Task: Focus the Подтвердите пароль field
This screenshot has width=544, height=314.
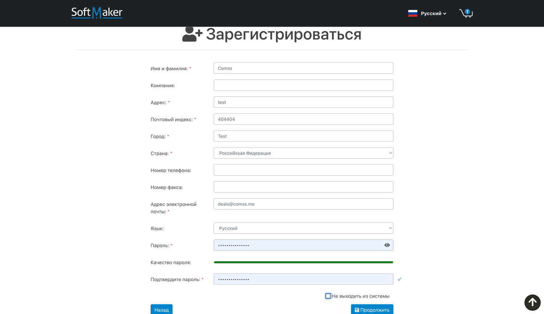Action: pyautogui.click(x=304, y=279)
